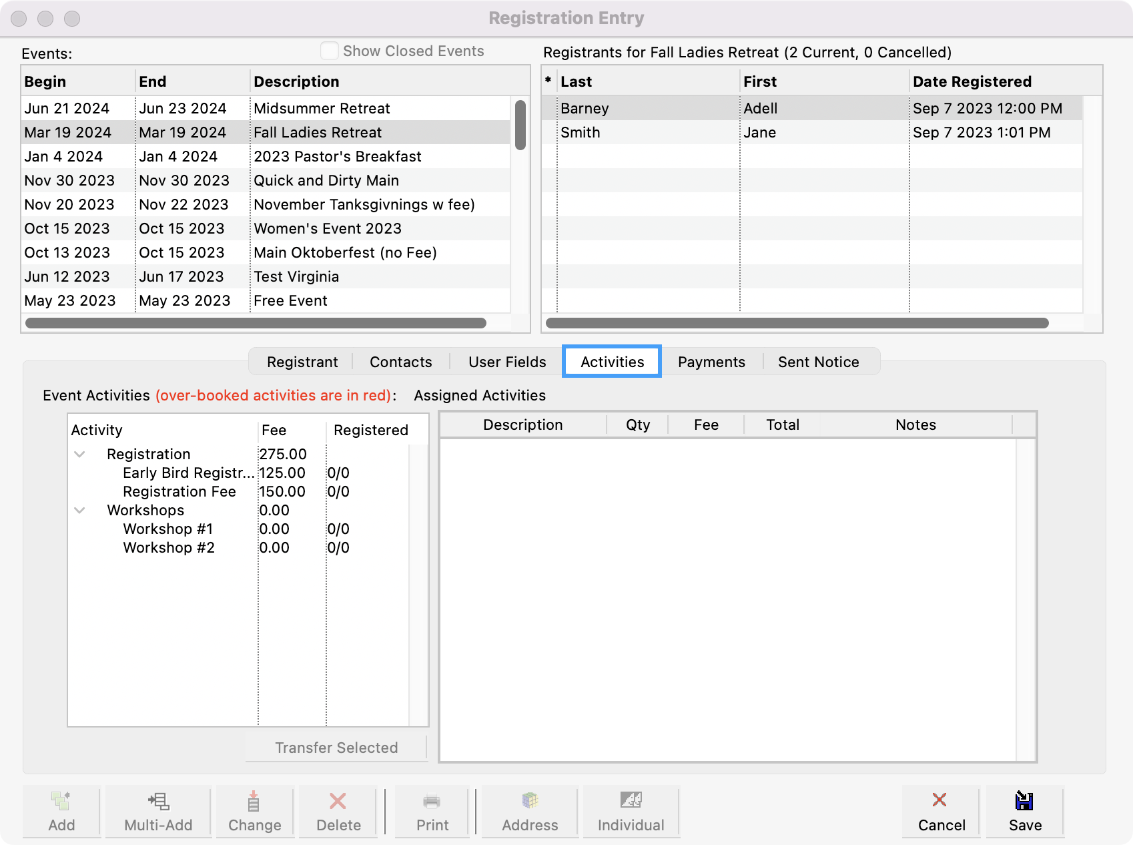The width and height of the screenshot is (1133, 845).
Task: Click the Transfer Selected button
Action: click(336, 748)
